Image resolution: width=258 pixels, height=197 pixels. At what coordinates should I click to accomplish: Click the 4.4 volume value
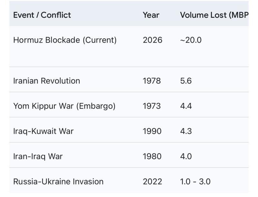[186, 106]
